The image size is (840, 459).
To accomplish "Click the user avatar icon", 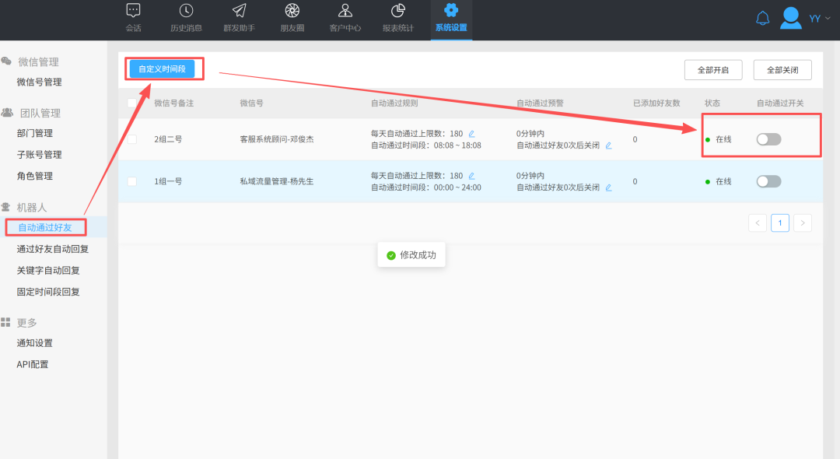I will [x=791, y=18].
